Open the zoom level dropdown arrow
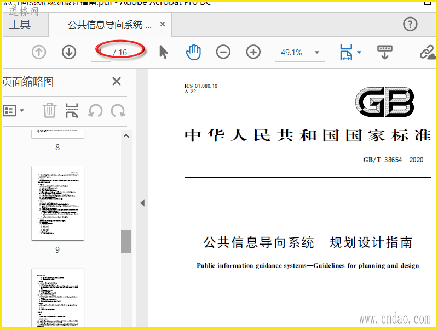The image size is (438, 329). pos(317,52)
